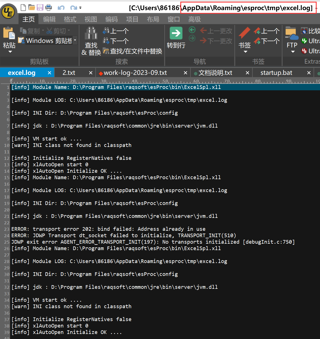Open the FTP folder cloud icon
320x339 pixels.
[x=292, y=34]
